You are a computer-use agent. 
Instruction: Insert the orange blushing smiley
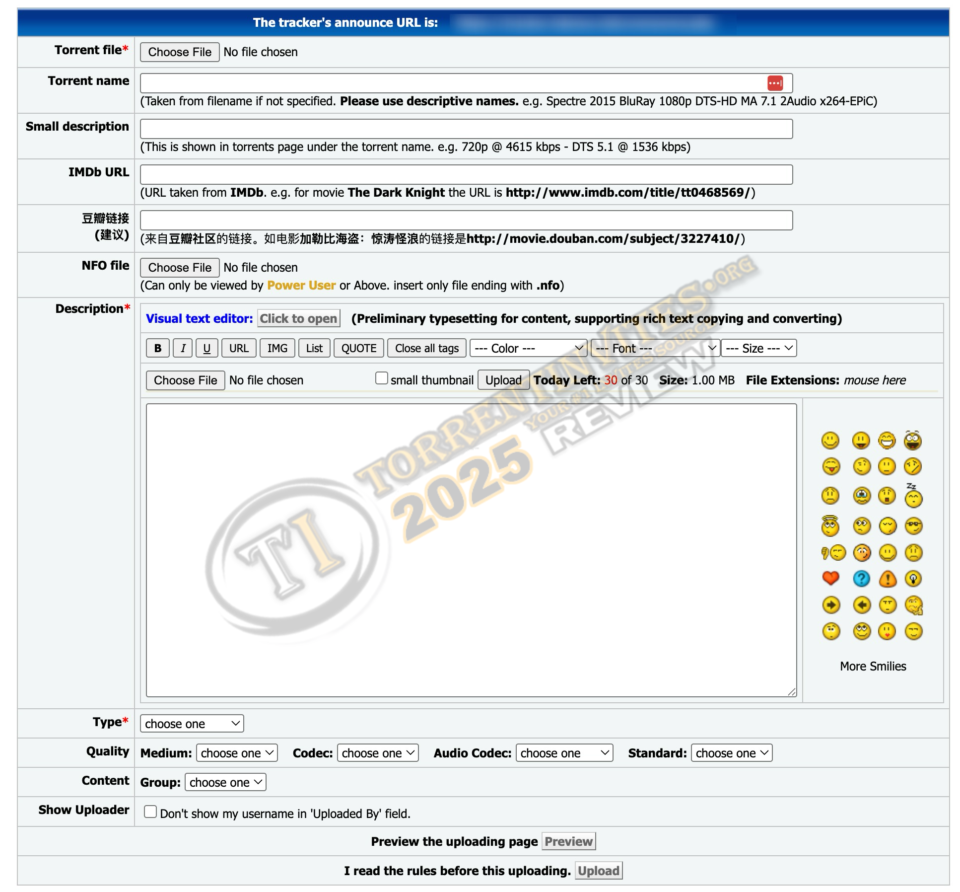pyautogui.click(x=862, y=553)
